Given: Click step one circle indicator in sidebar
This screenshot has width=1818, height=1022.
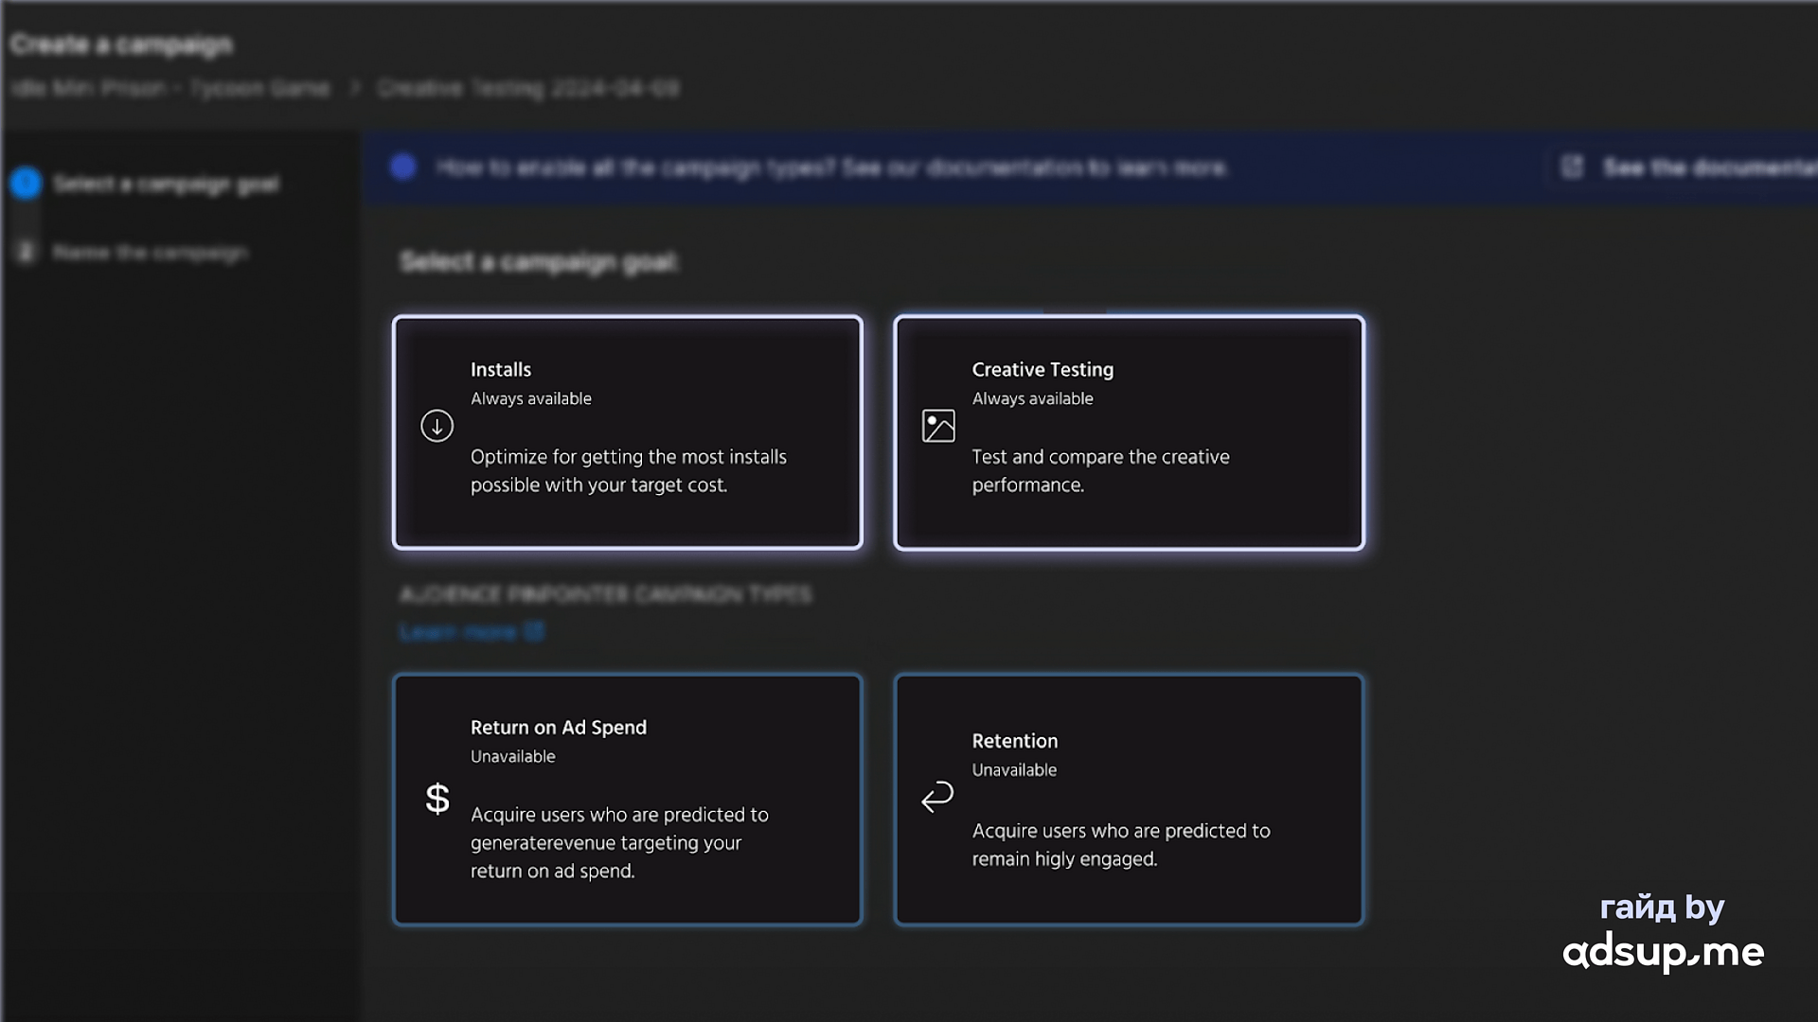Looking at the screenshot, I should (x=26, y=183).
